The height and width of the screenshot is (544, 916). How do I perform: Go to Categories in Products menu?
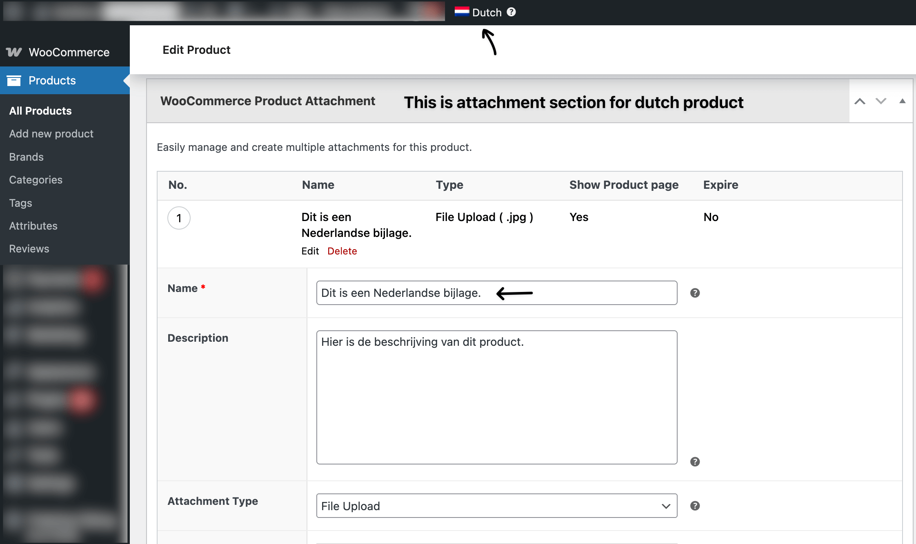tap(36, 180)
